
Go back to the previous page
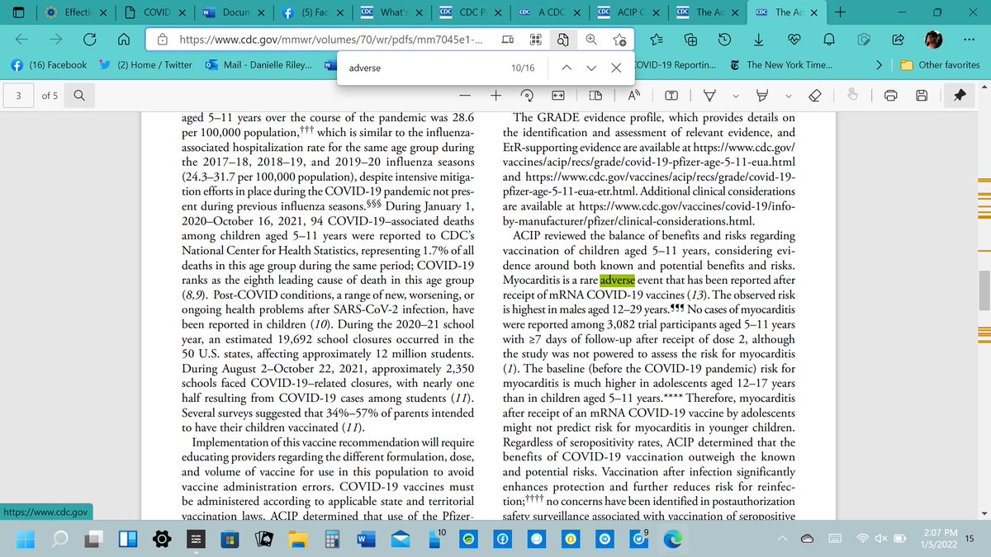pyautogui.click(x=22, y=39)
